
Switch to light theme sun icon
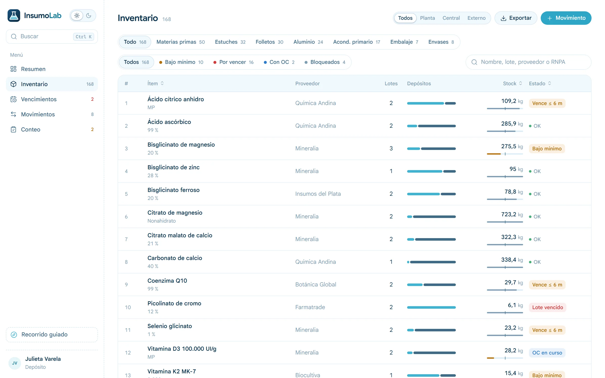point(77,16)
